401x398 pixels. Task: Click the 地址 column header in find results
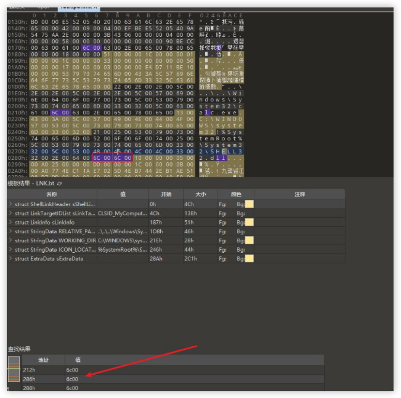(43, 360)
